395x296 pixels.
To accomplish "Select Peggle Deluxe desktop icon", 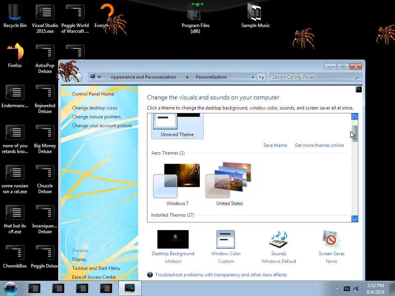I will pos(44,256).
